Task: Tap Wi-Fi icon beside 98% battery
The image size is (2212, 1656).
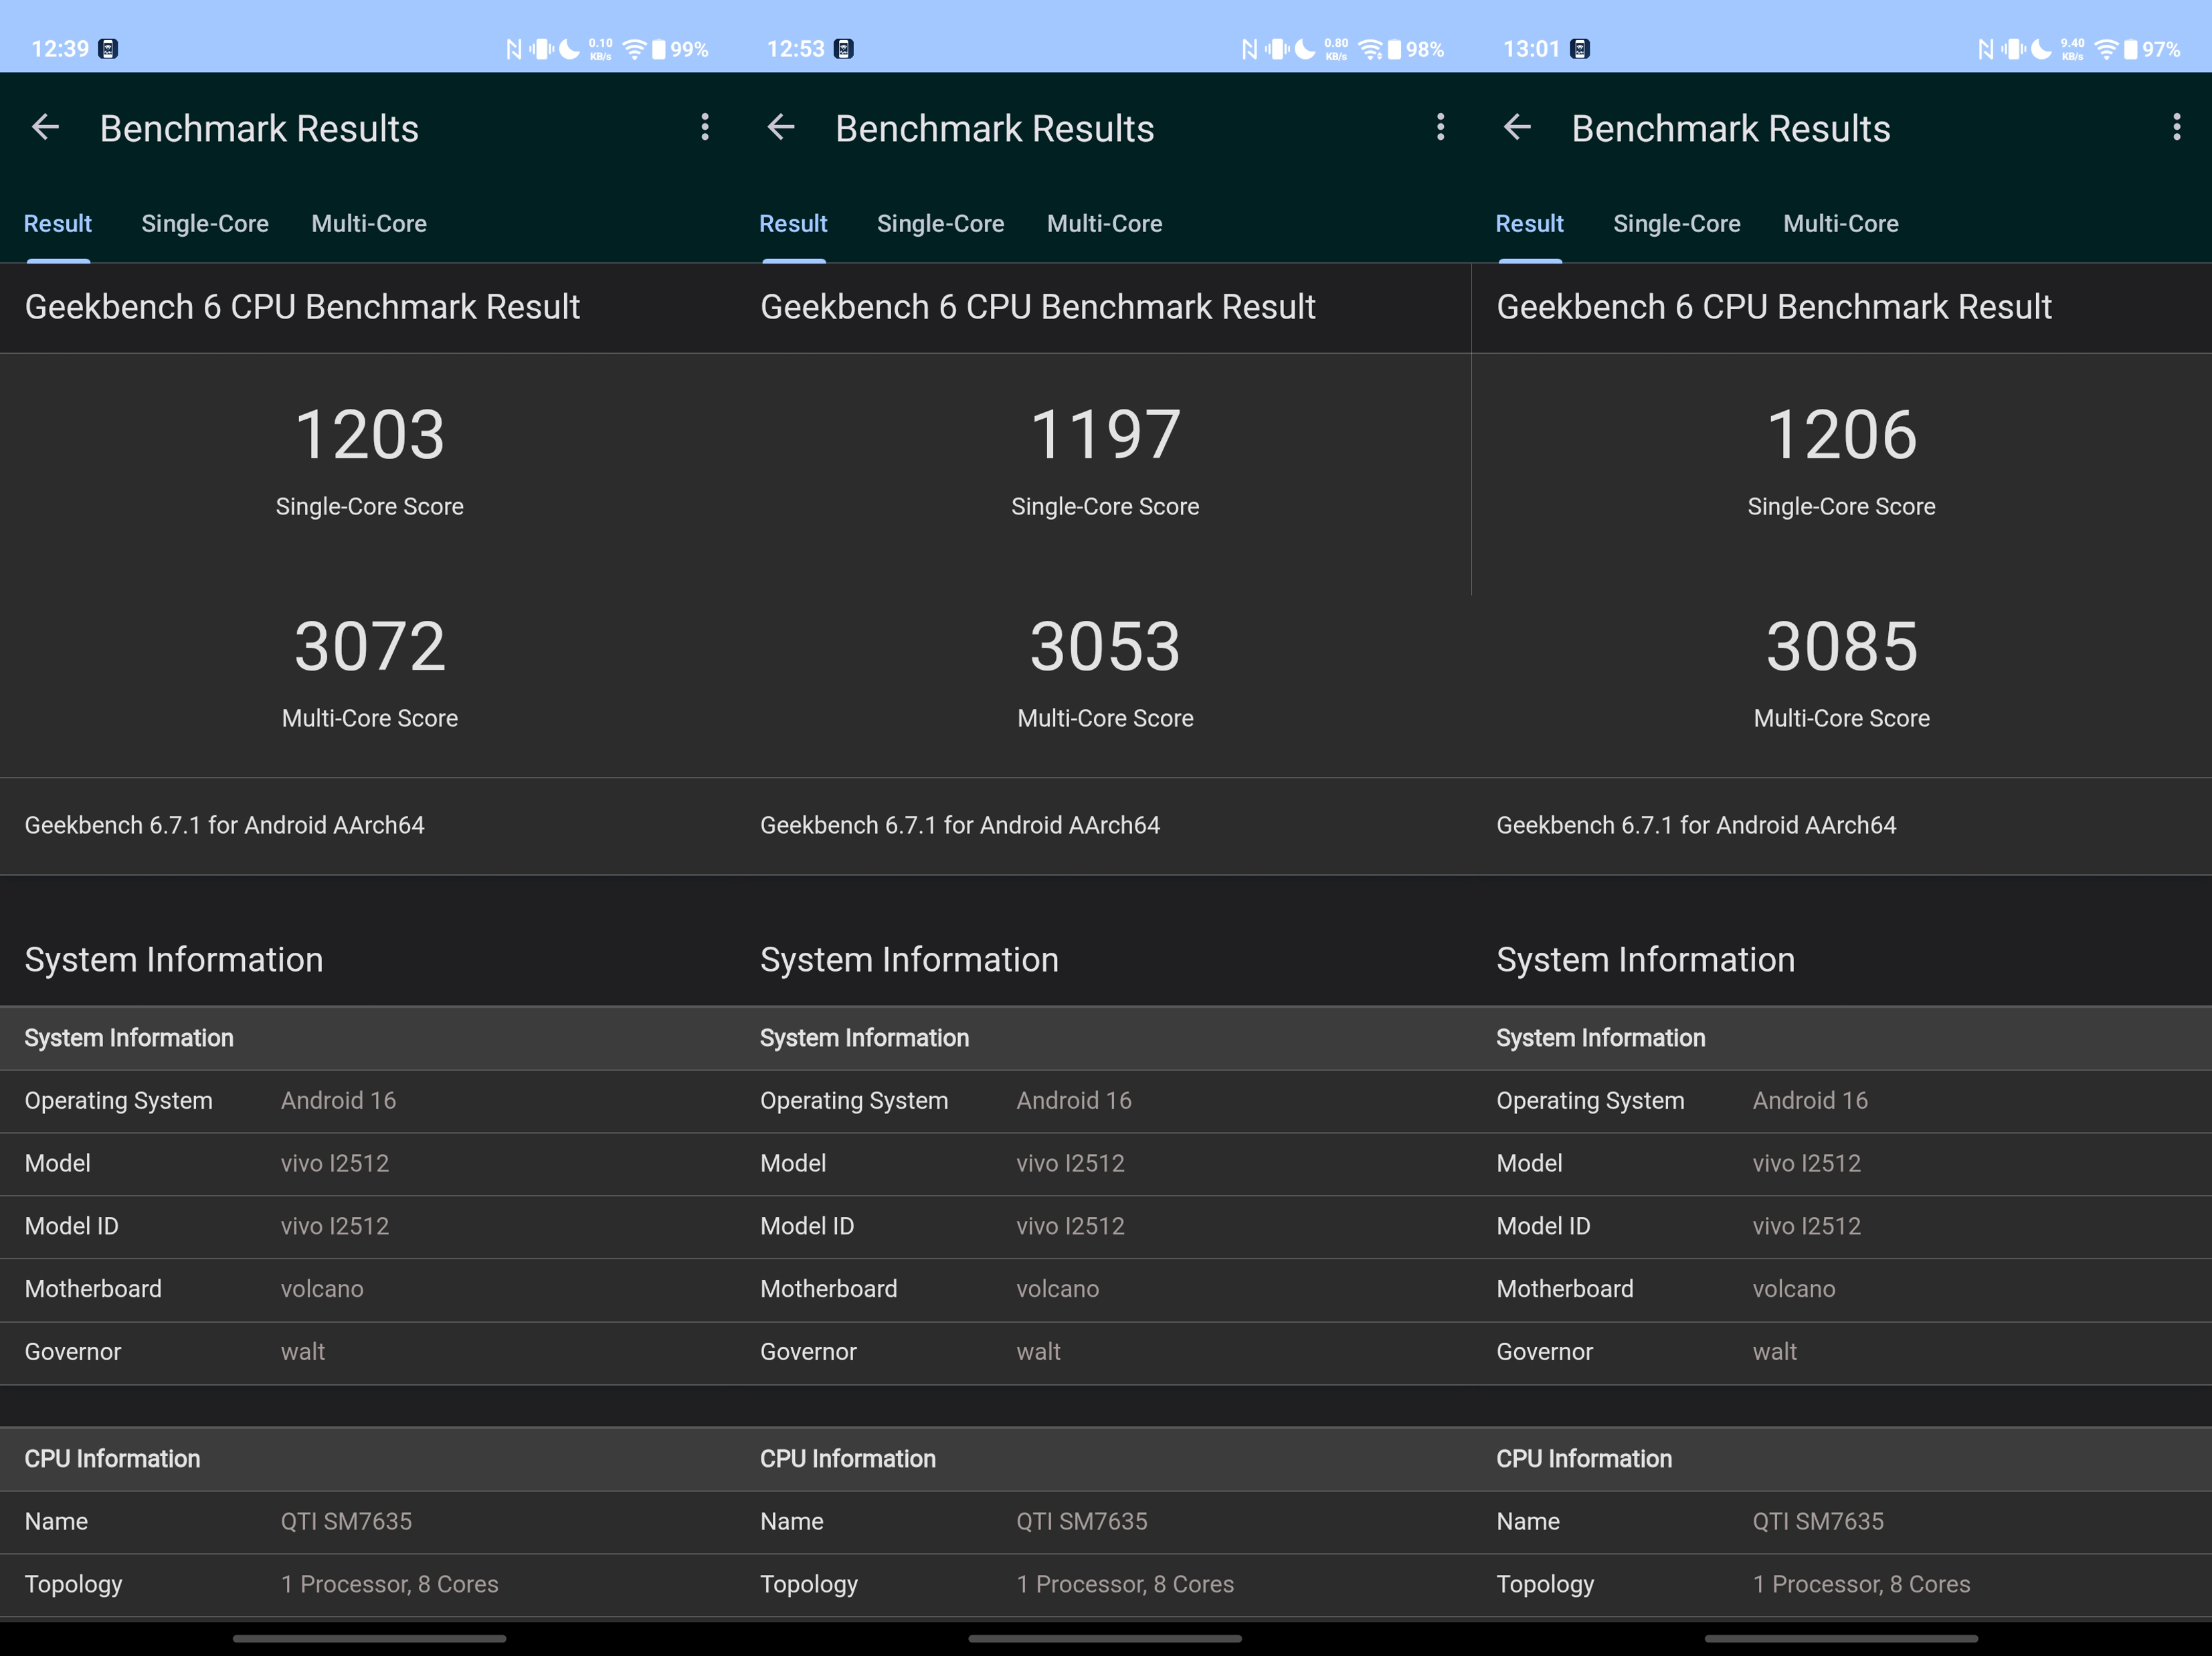Action: tap(1370, 49)
